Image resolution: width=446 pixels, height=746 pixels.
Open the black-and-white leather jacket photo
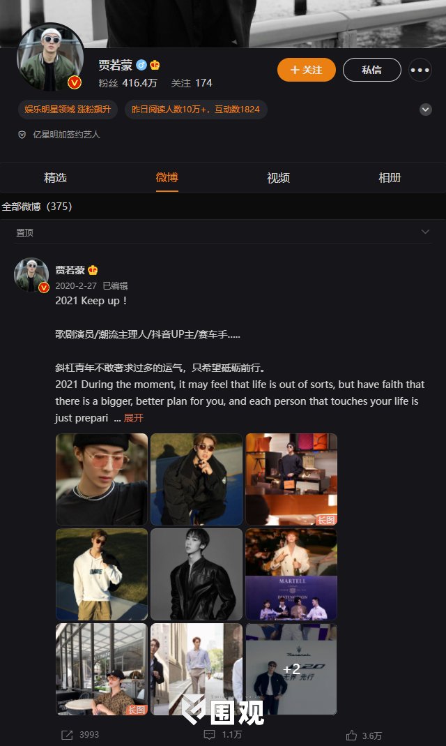tap(196, 574)
